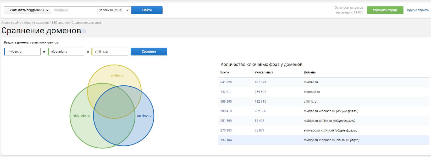Click the Найти button
This screenshot has height=157, width=431.
tap(147, 10)
